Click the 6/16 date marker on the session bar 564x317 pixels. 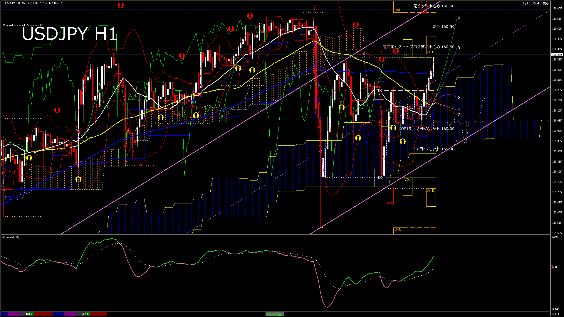85,314
